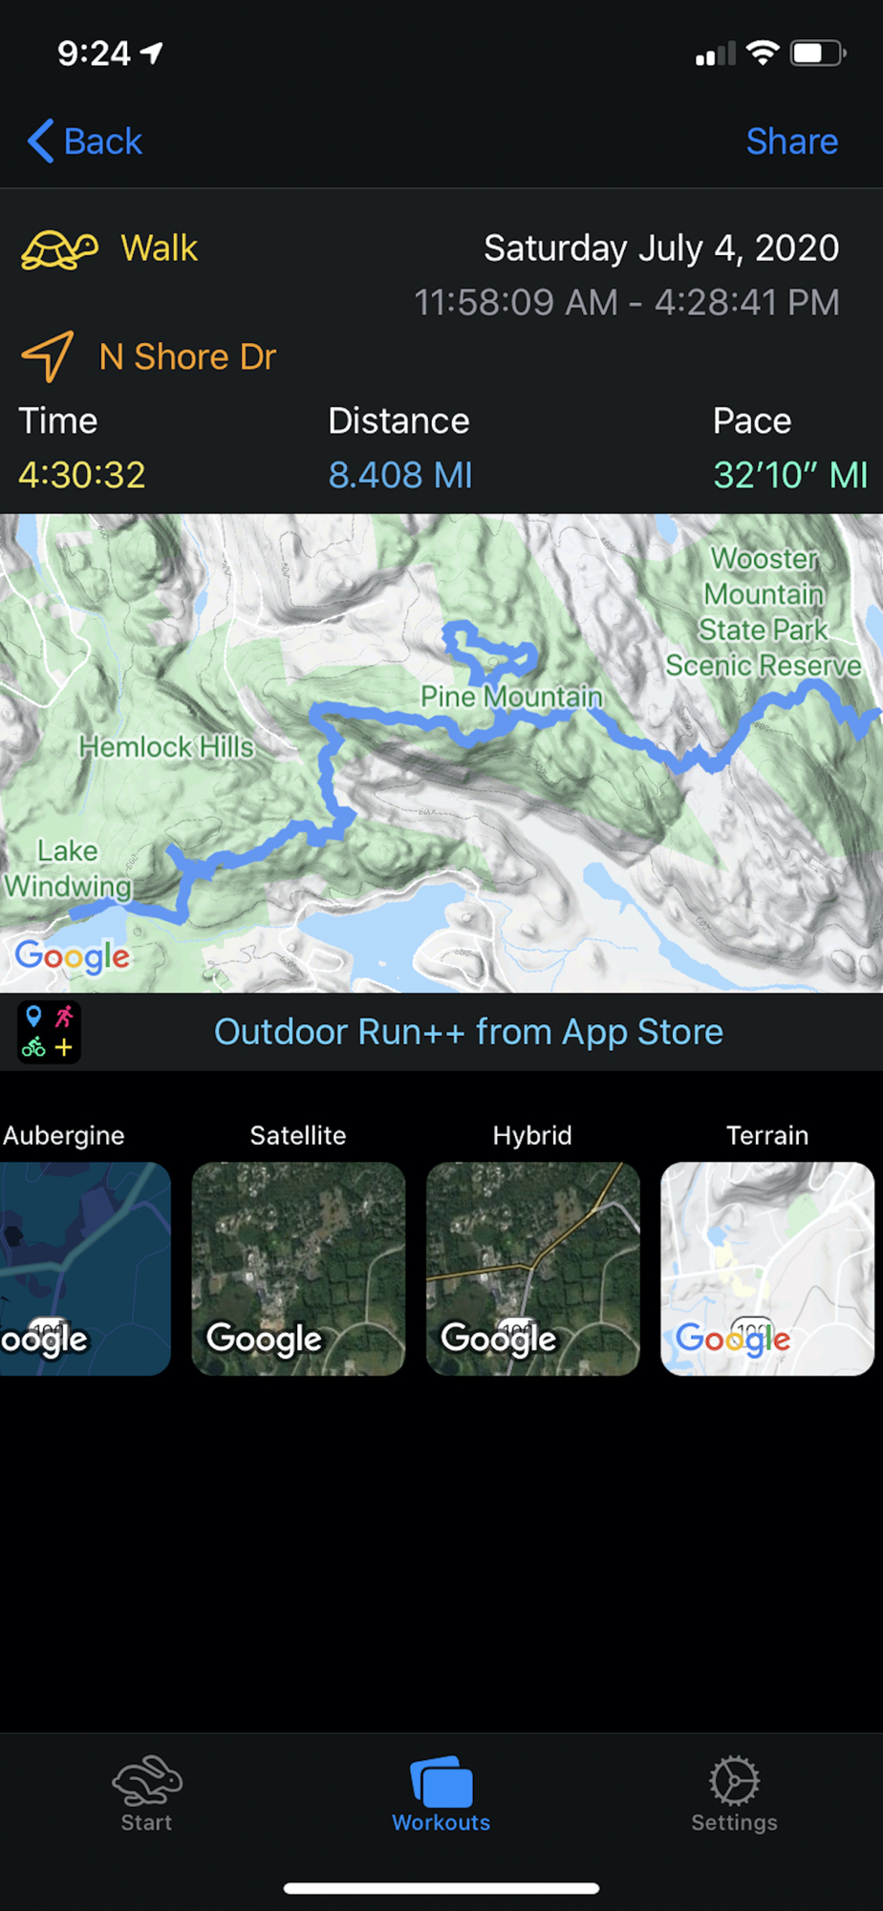Image resolution: width=883 pixels, height=1911 pixels.
Task: Tap the Distance value 8.408 MI
Action: click(x=400, y=475)
